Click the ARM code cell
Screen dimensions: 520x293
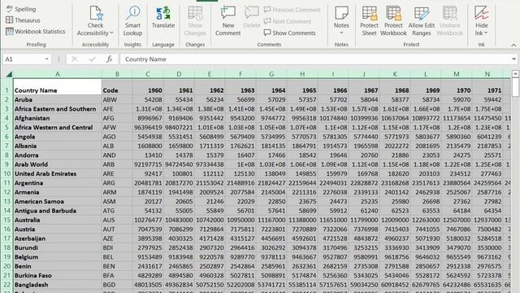click(117, 192)
